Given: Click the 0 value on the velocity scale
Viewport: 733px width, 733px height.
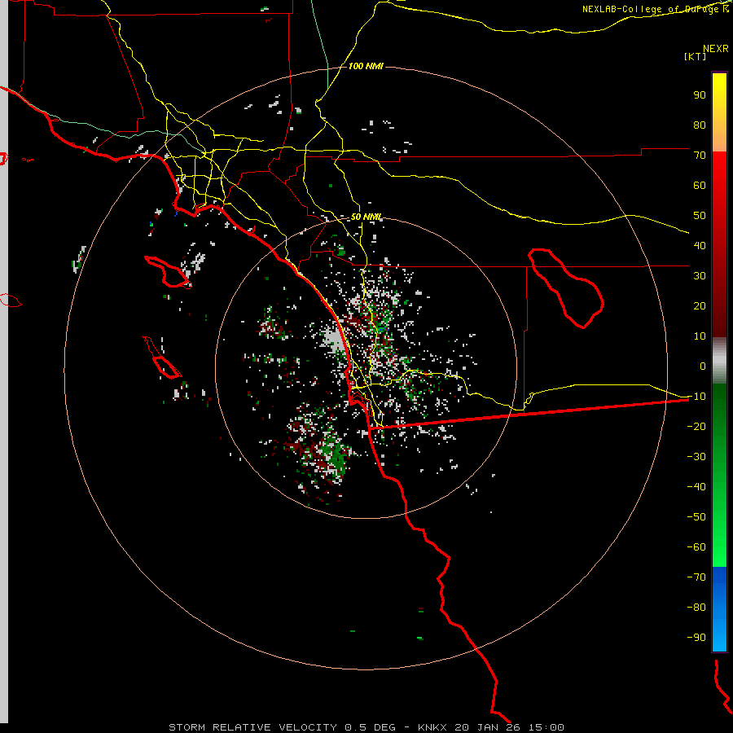Looking at the screenshot, I should click(x=703, y=366).
